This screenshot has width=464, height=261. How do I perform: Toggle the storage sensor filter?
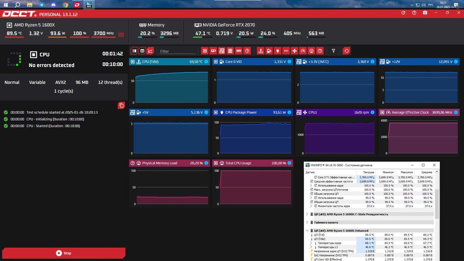[230, 51]
